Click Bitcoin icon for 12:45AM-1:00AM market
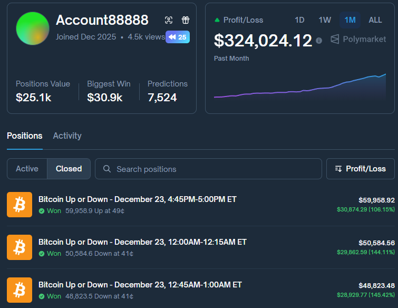 [20, 290]
